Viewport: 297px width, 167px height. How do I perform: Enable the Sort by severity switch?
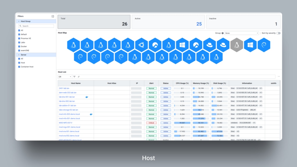point(278,33)
